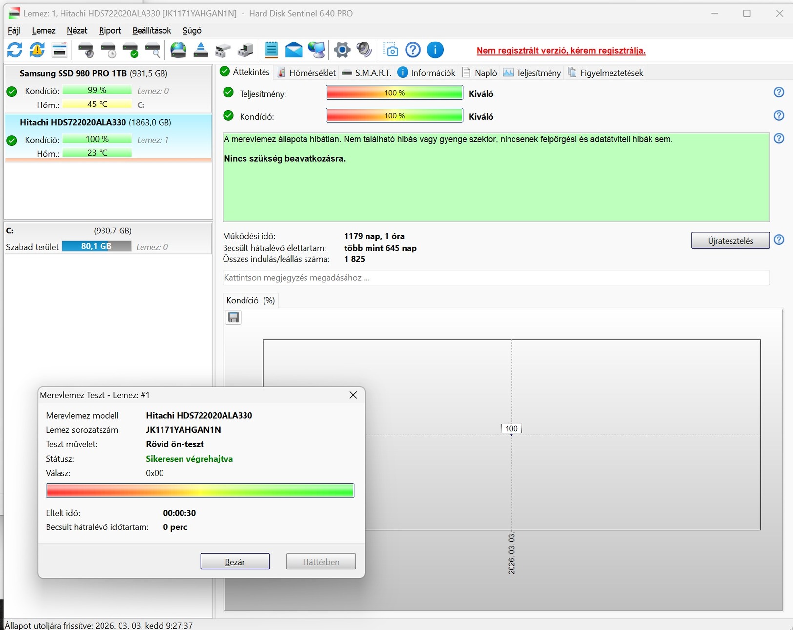The image size is (793, 630).
Task: Switch to the Napló tab
Action: tap(480, 73)
